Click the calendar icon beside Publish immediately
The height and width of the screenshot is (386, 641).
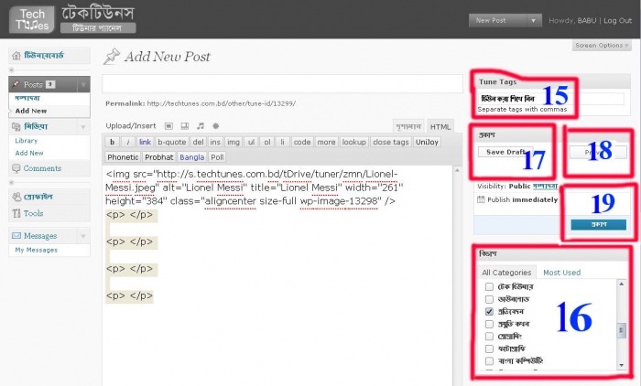pyautogui.click(x=481, y=199)
